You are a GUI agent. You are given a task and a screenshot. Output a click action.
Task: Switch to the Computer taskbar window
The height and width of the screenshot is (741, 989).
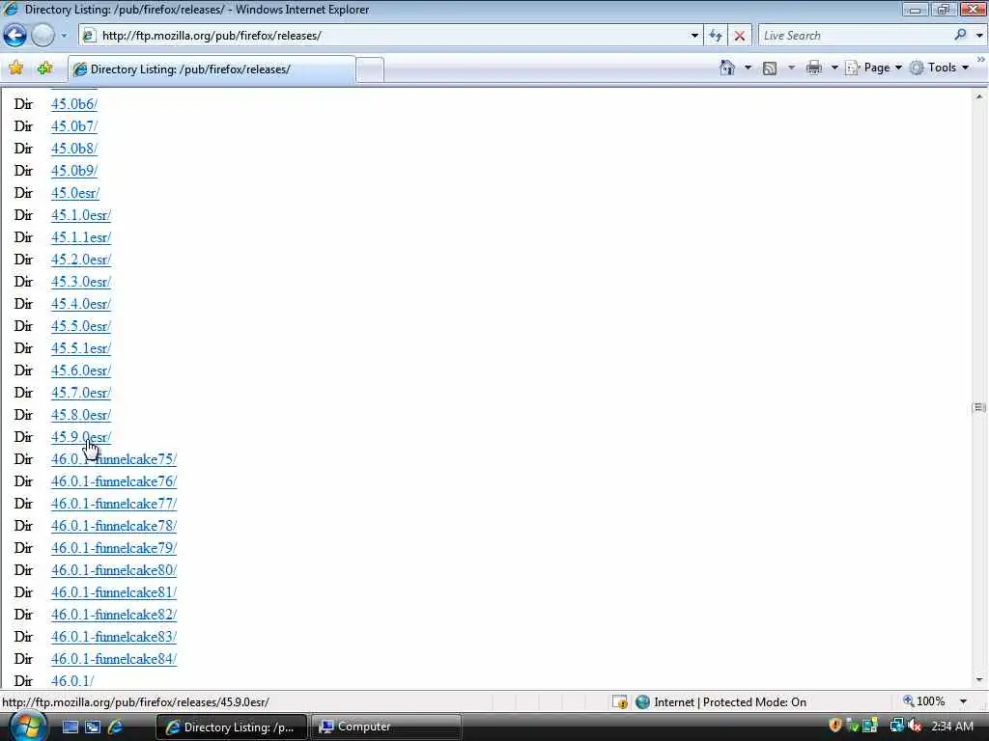point(386,727)
